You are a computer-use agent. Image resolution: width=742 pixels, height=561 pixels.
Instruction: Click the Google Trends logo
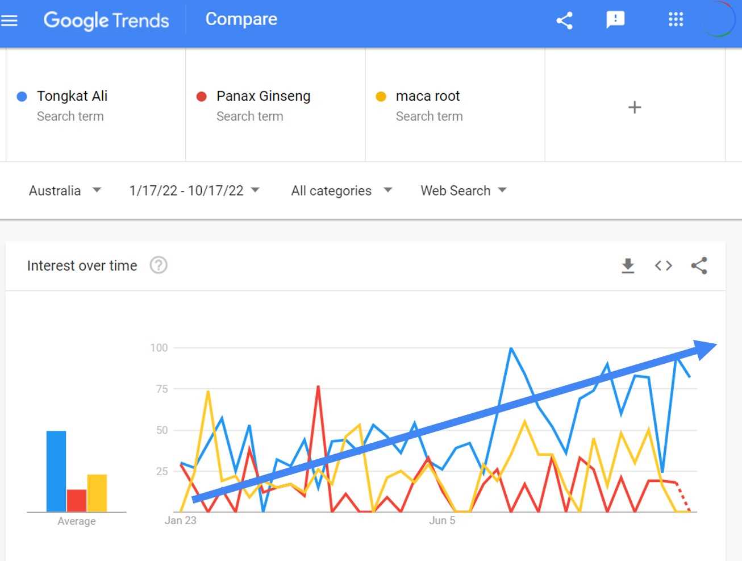click(106, 20)
